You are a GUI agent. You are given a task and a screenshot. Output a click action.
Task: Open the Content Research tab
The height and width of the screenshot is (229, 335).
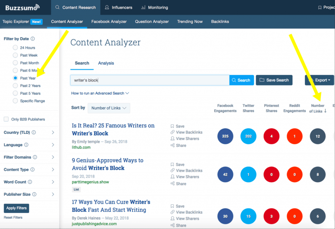pyautogui.click(x=76, y=8)
